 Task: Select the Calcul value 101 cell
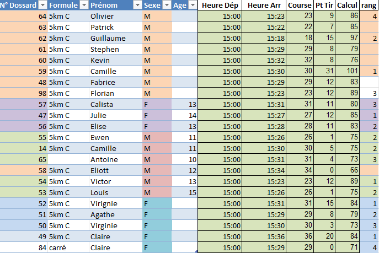click(x=348, y=71)
